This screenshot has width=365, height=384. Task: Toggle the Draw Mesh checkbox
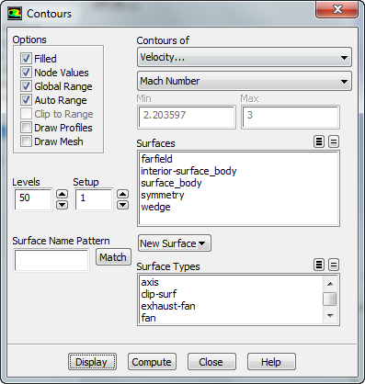(x=26, y=141)
